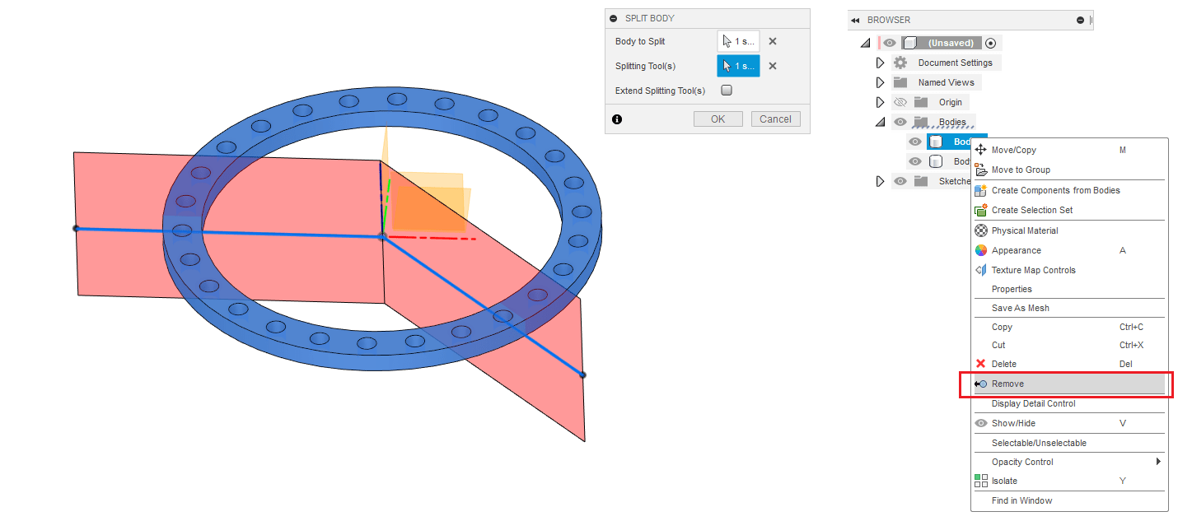Cancel the Split Body dialog

775,119
